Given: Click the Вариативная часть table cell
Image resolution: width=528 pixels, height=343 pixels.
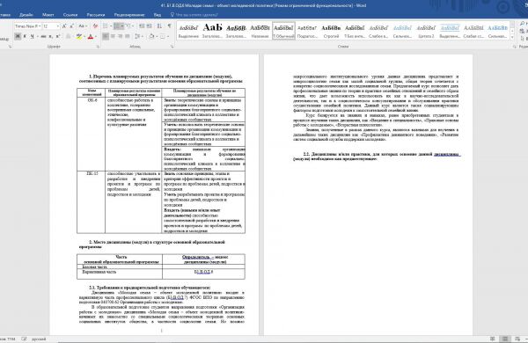Looking at the screenshot, I should pos(120,274).
